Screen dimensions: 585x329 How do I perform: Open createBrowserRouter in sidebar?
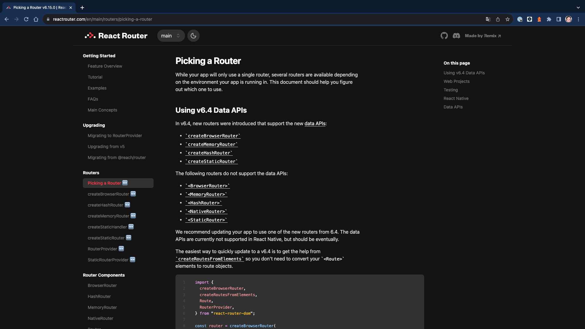[108, 194]
